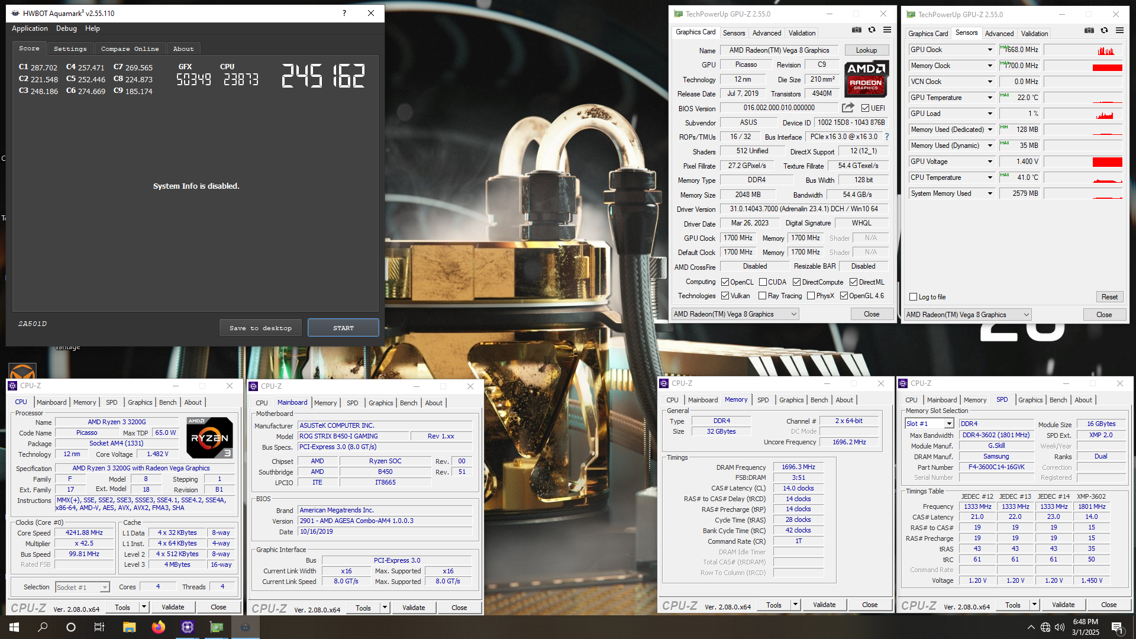Click Tools button in the CPU-Z SPD window
The height and width of the screenshot is (639, 1136).
click(x=1013, y=605)
